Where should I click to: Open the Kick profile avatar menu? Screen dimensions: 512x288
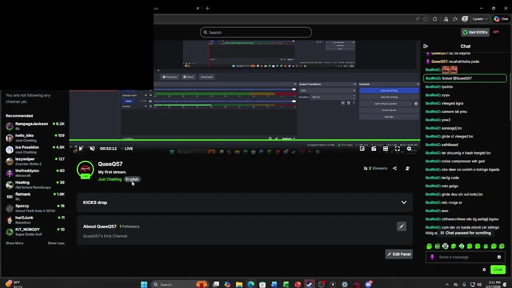pos(496,32)
